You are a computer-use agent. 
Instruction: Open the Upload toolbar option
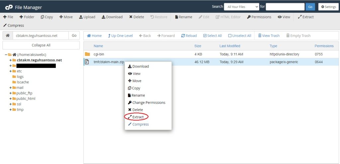point(87,17)
